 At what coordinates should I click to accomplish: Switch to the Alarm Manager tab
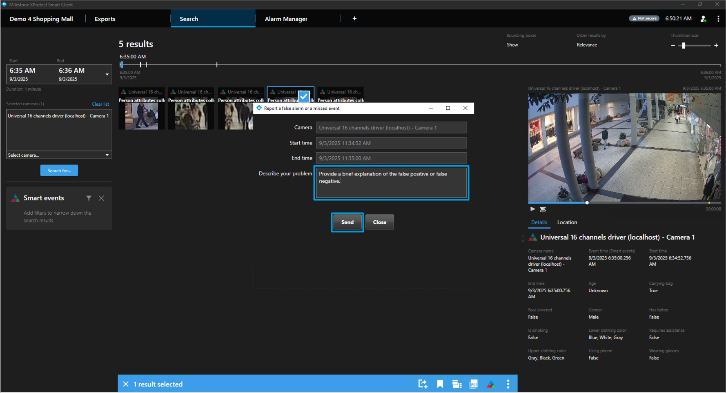[286, 19]
